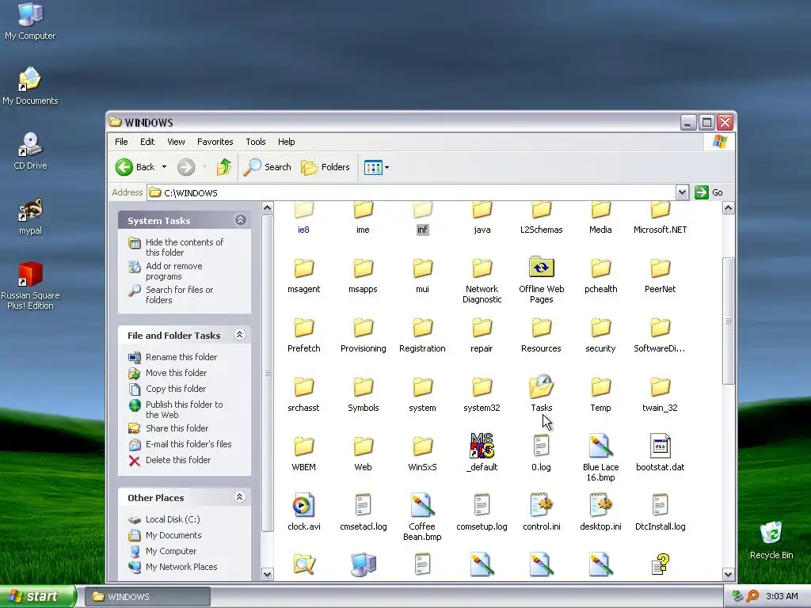The width and height of the screenshot is (811, 608).
Task: Go to Local Disk (C:) in Other Places
Action: click(172, 519)
